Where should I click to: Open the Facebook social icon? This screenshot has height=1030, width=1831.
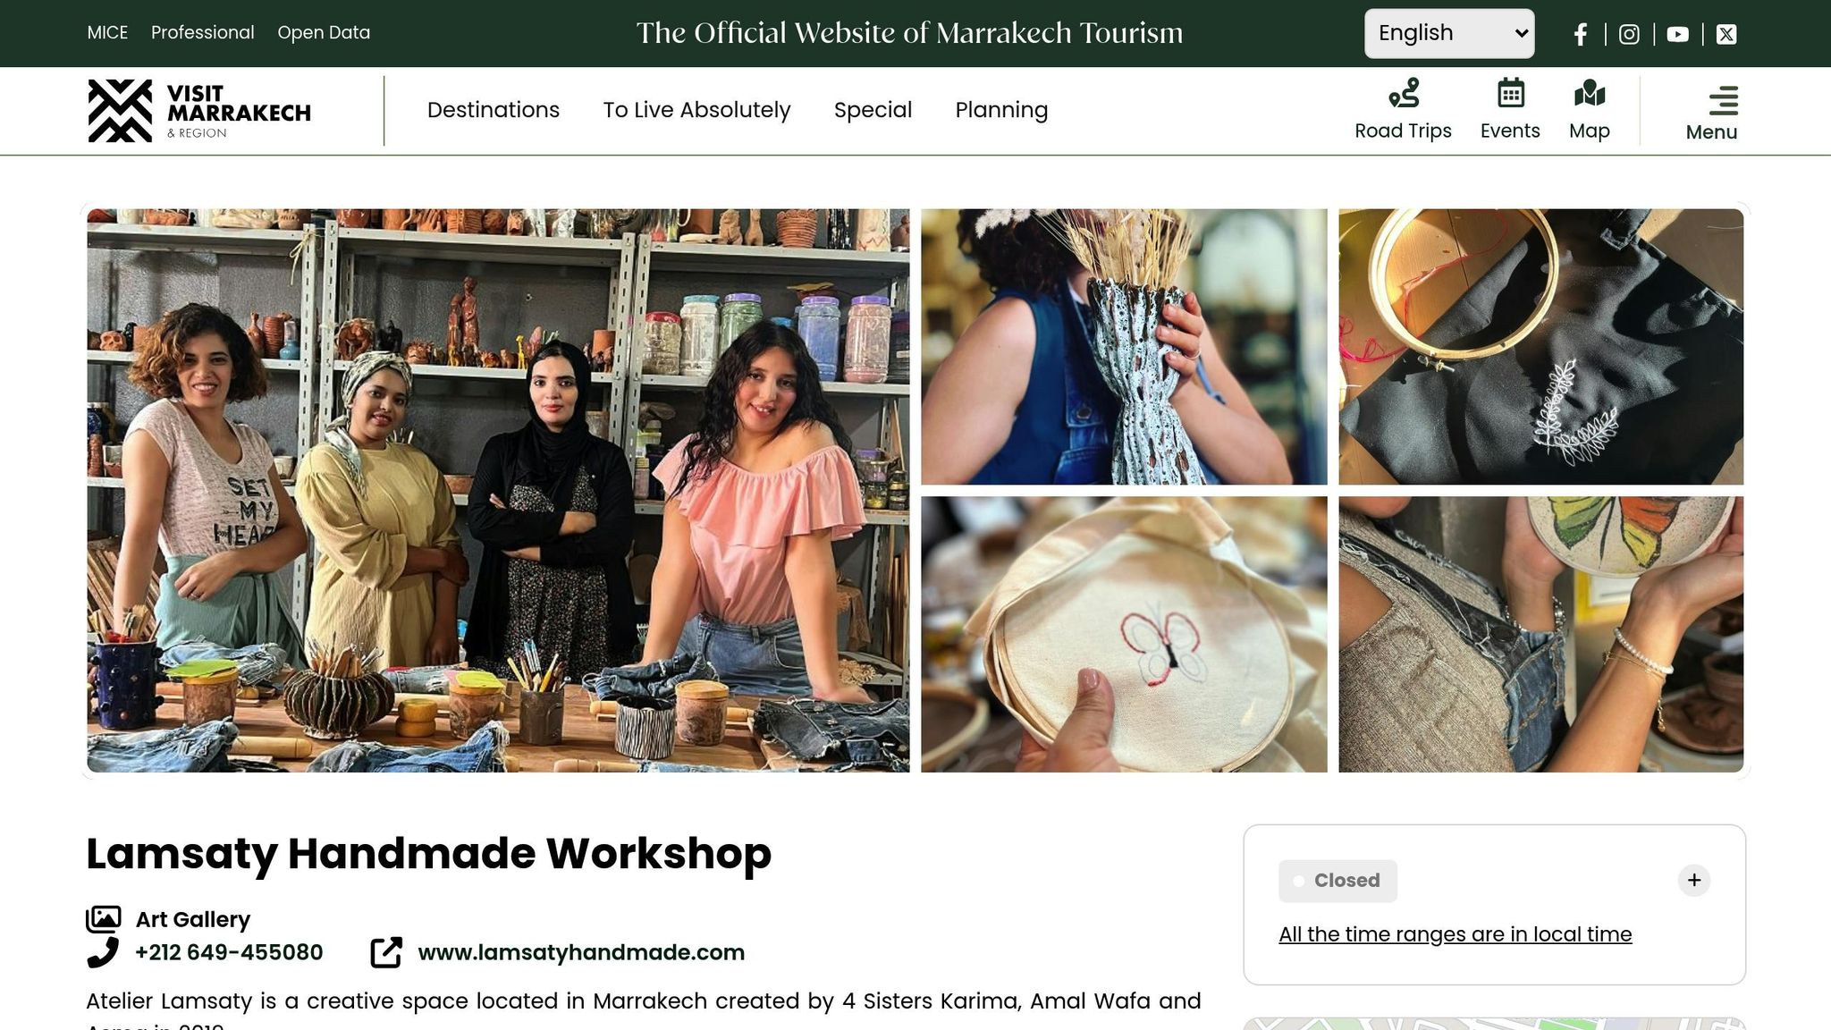click(x=1581, y=34)
